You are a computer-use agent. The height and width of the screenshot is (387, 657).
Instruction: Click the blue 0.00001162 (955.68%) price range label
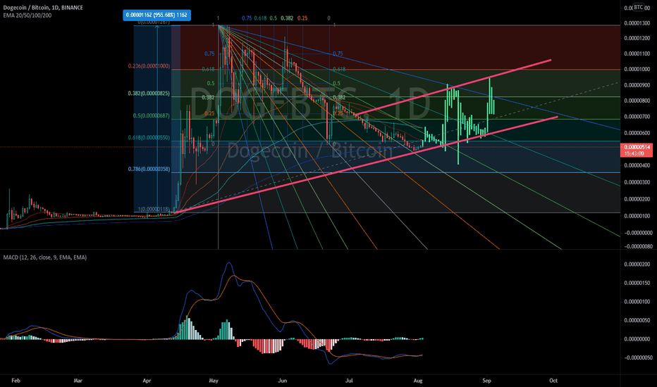(156, 15)
